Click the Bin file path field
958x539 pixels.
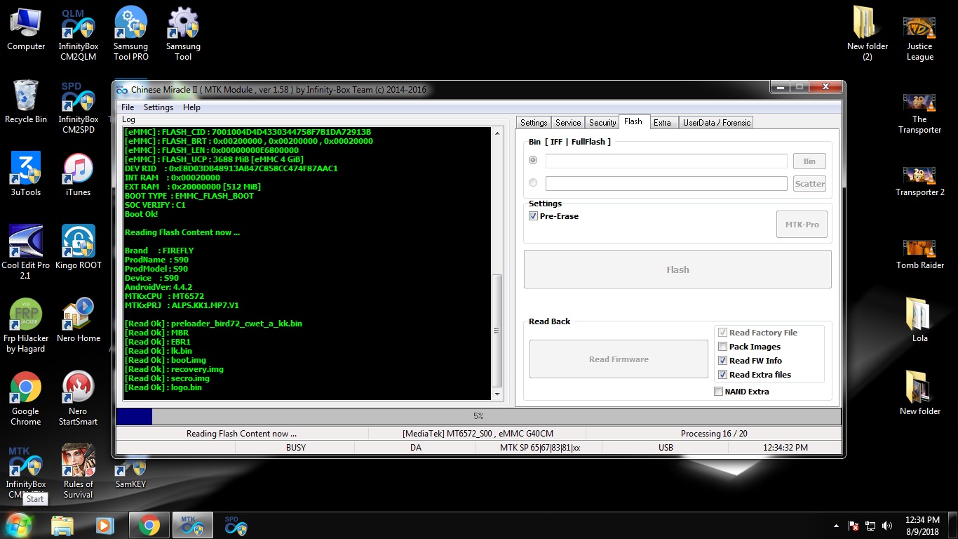click(x=666, y=161)
